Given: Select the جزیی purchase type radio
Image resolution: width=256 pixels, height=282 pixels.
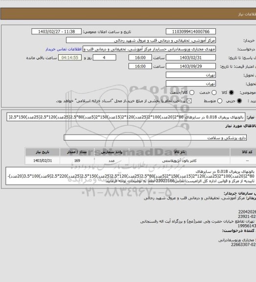Looking at the screenshot, I should (239, 101).
